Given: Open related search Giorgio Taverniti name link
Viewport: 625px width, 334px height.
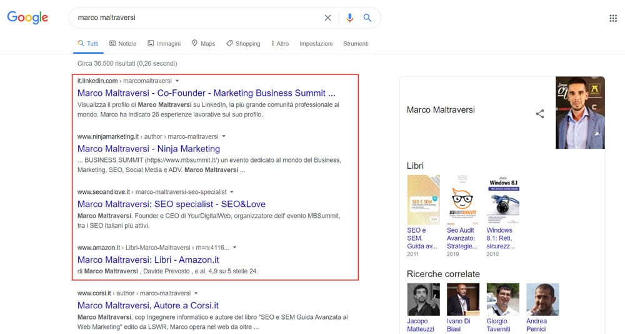Looking at the screenshot, I should click(498, 325).
